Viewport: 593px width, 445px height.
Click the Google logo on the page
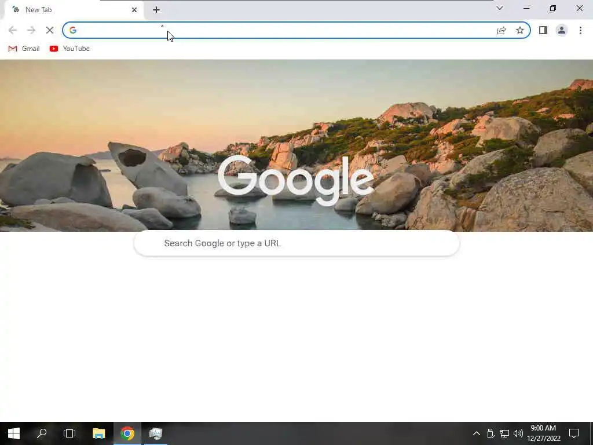(296, 181)
